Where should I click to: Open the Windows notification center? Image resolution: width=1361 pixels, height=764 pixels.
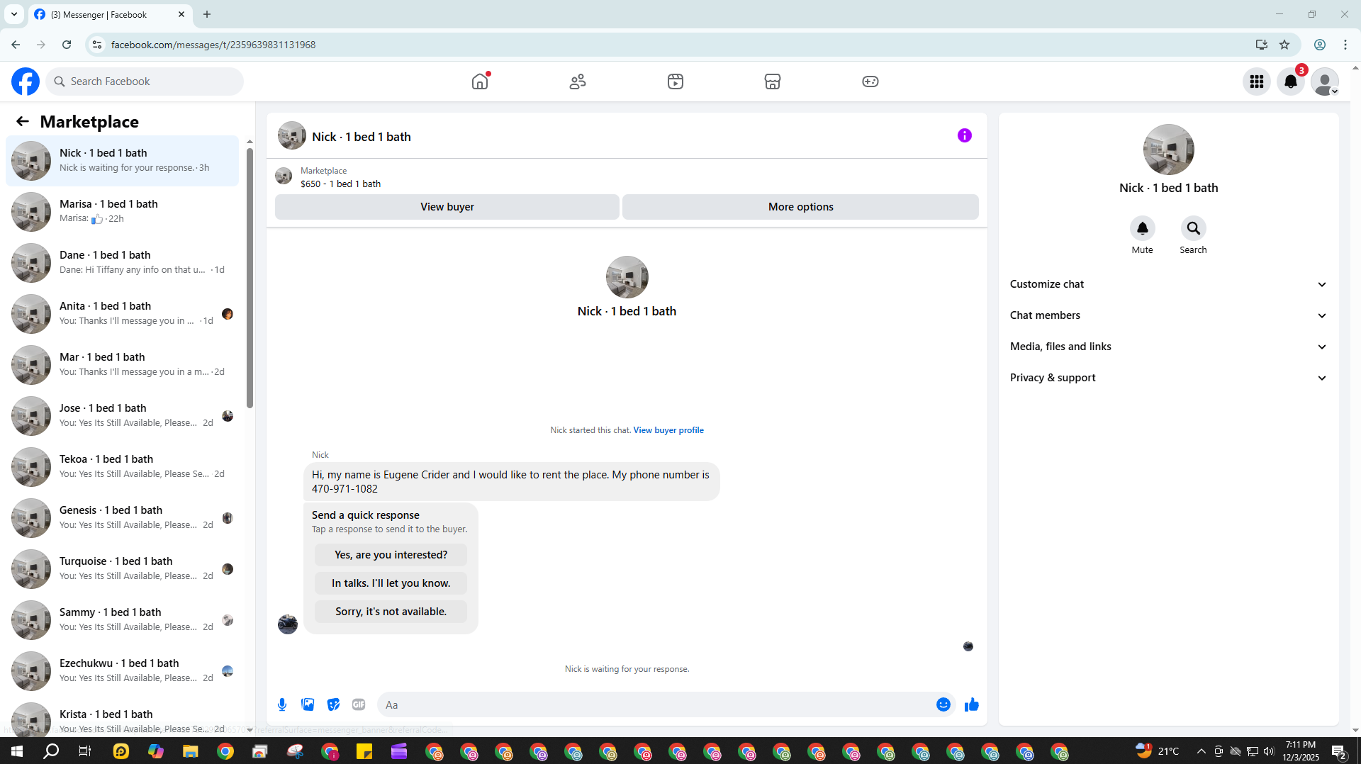point(1339,751)
